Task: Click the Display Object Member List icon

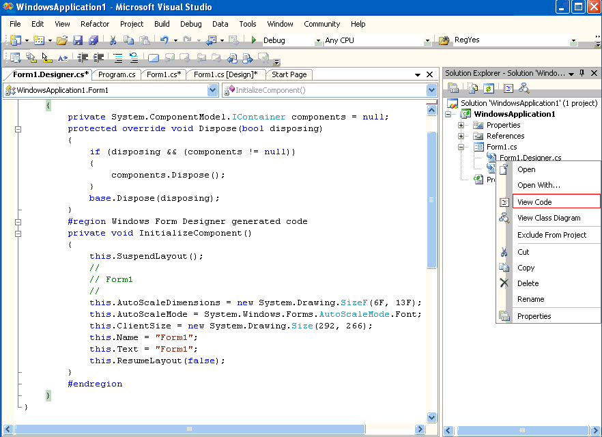Action: (x=15, y=57)
